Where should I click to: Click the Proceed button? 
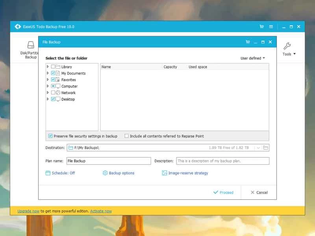[224, 192]
